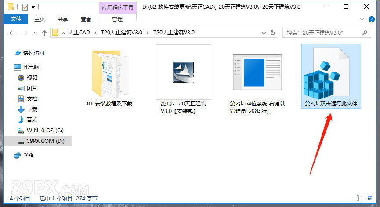Viewport: 380px width, 207px height.
Task: Minimize the Explorer window
Action: (327, 7)
